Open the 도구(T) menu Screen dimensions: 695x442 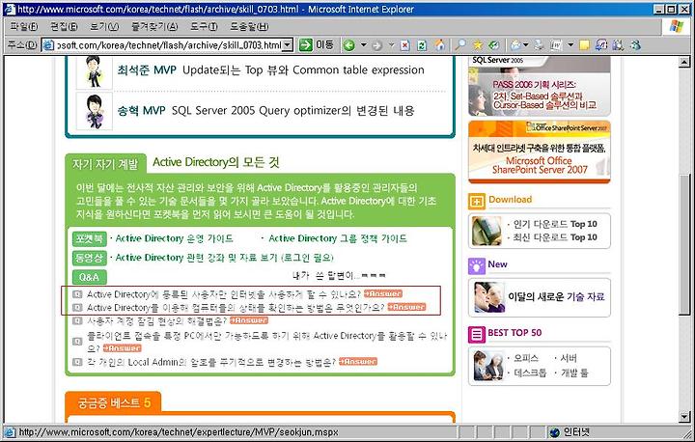pos(204,27)
